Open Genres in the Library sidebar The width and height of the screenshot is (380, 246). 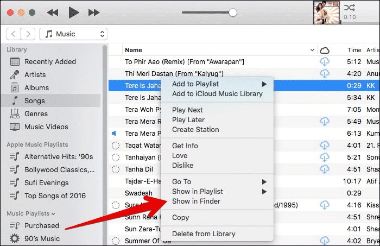[x=36, y=113]
